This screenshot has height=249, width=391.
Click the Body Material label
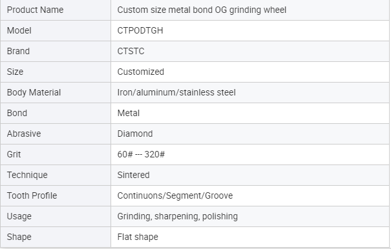click(34, 93)
